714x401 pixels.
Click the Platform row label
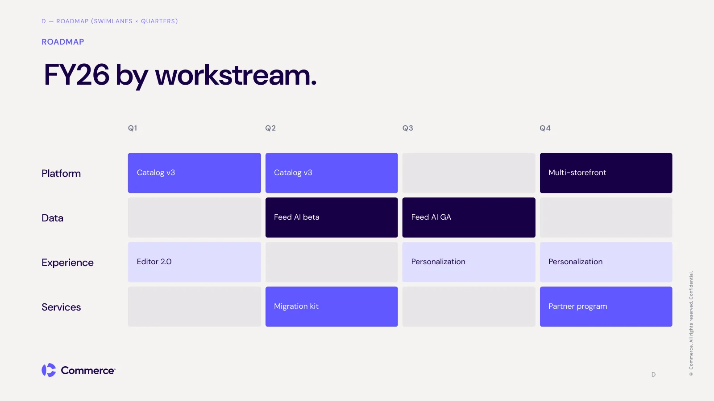(x=61, y=173)
